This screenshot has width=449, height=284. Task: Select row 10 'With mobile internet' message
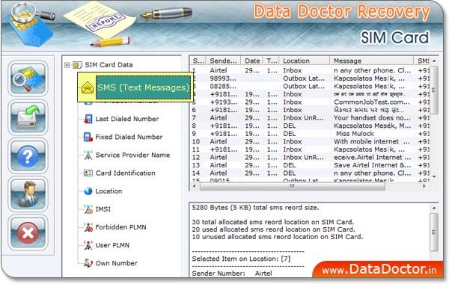point(371,141)
